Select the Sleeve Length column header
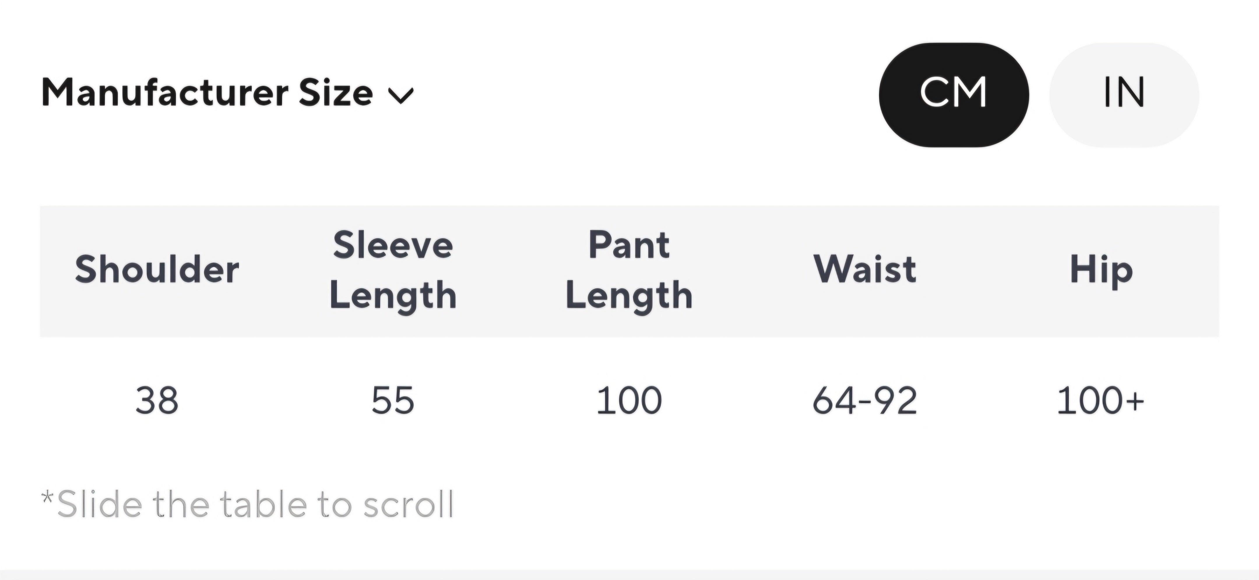 393,270
